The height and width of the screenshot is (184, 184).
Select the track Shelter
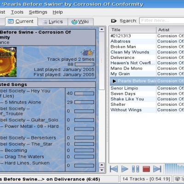tap(147, 104)
